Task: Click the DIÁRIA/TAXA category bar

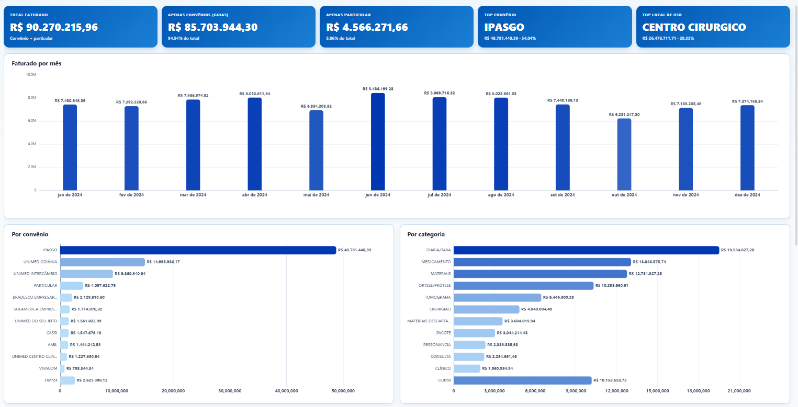Action: [x=587, y=250]
